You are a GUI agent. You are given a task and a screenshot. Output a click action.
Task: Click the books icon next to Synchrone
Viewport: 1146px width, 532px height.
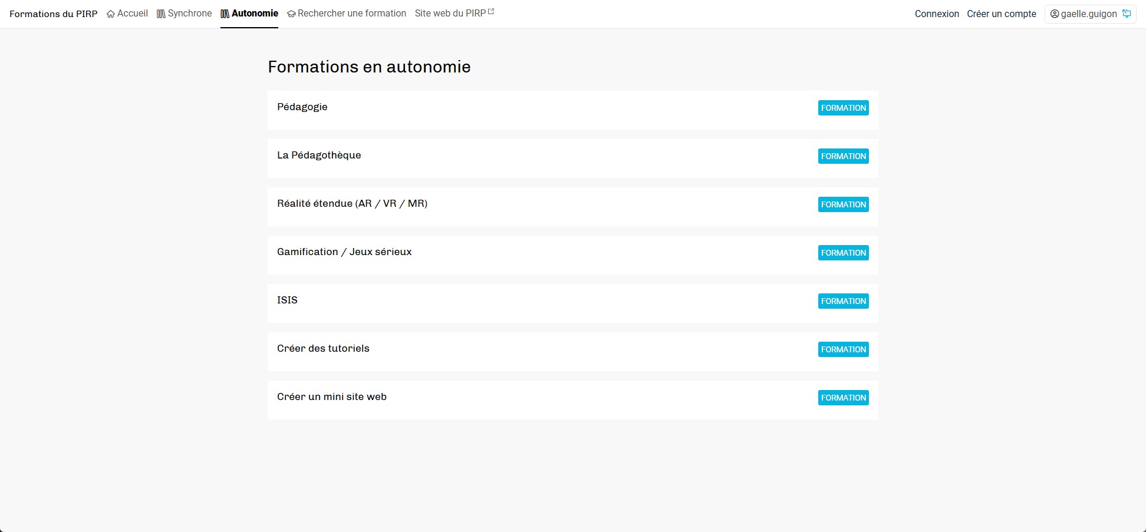[160, 13]
